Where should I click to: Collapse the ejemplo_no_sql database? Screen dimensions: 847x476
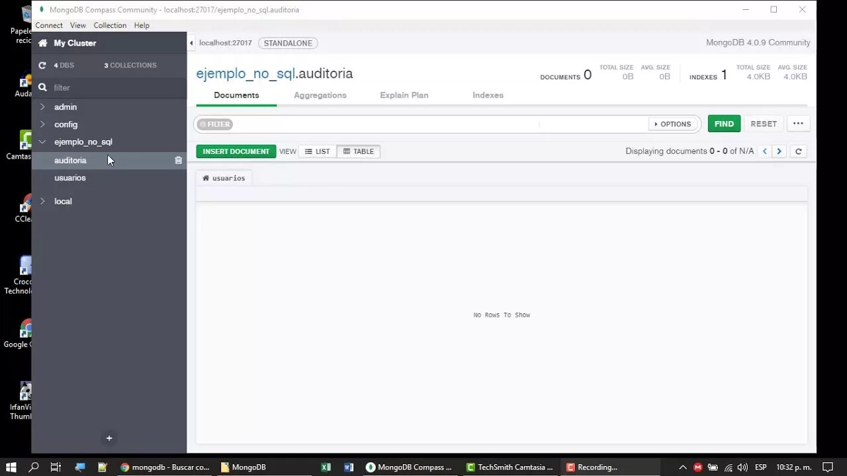(x=42, y=142)
